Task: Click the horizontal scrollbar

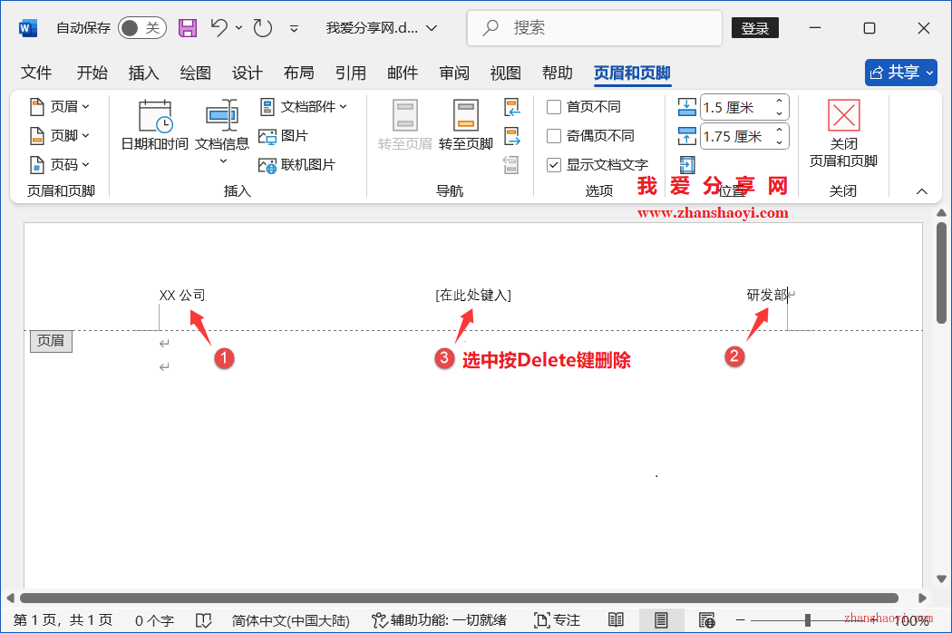Action: [459, 598]
